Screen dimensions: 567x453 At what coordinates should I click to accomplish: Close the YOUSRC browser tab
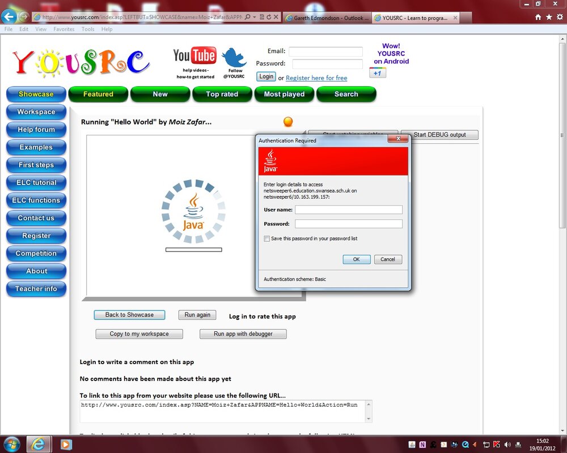click(455, 18)
